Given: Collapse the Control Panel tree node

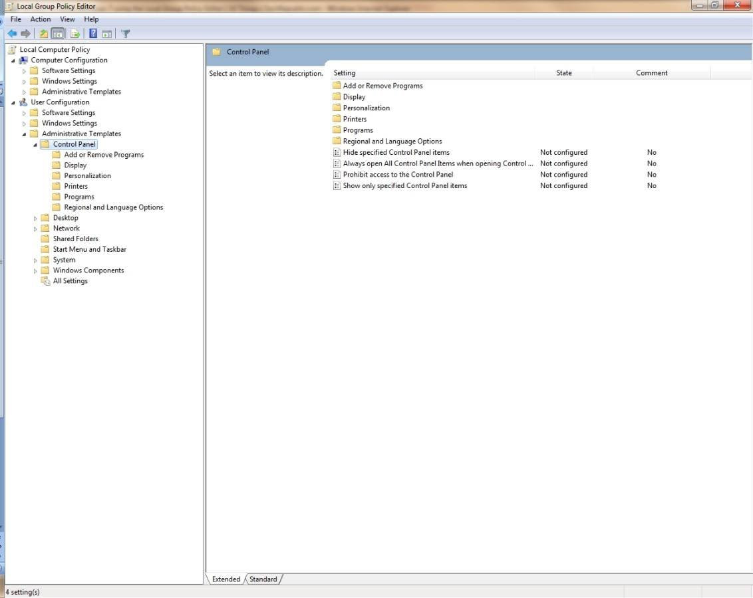Looking at the screenshot, I should coord(35,145).
